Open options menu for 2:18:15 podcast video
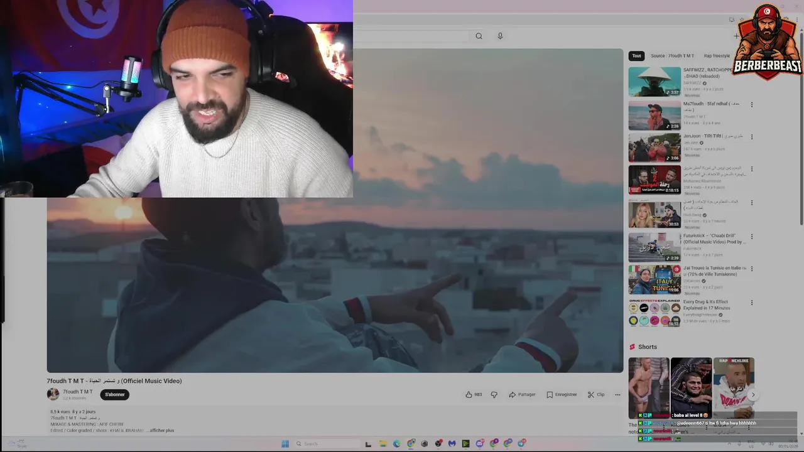The height and width of the screenshot is (452, 804). [751, 169]
